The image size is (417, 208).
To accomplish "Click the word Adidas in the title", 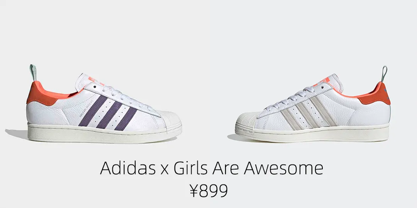I will pyautogui.click(x=128, y=168).
